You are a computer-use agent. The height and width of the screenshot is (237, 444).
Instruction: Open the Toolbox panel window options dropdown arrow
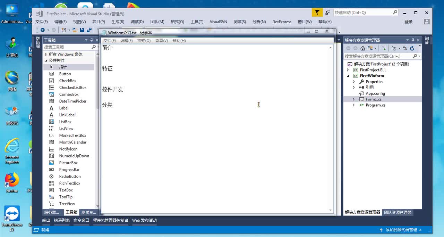pyautogui.click(x=86, y=40)
